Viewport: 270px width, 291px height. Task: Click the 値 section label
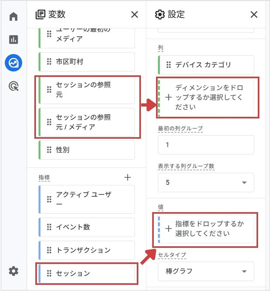coord(161,207)
